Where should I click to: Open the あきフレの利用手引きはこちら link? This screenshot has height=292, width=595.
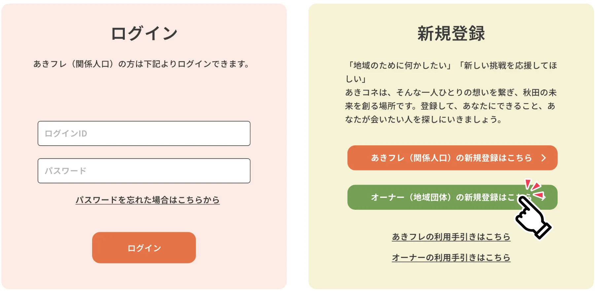click(451, 237)
